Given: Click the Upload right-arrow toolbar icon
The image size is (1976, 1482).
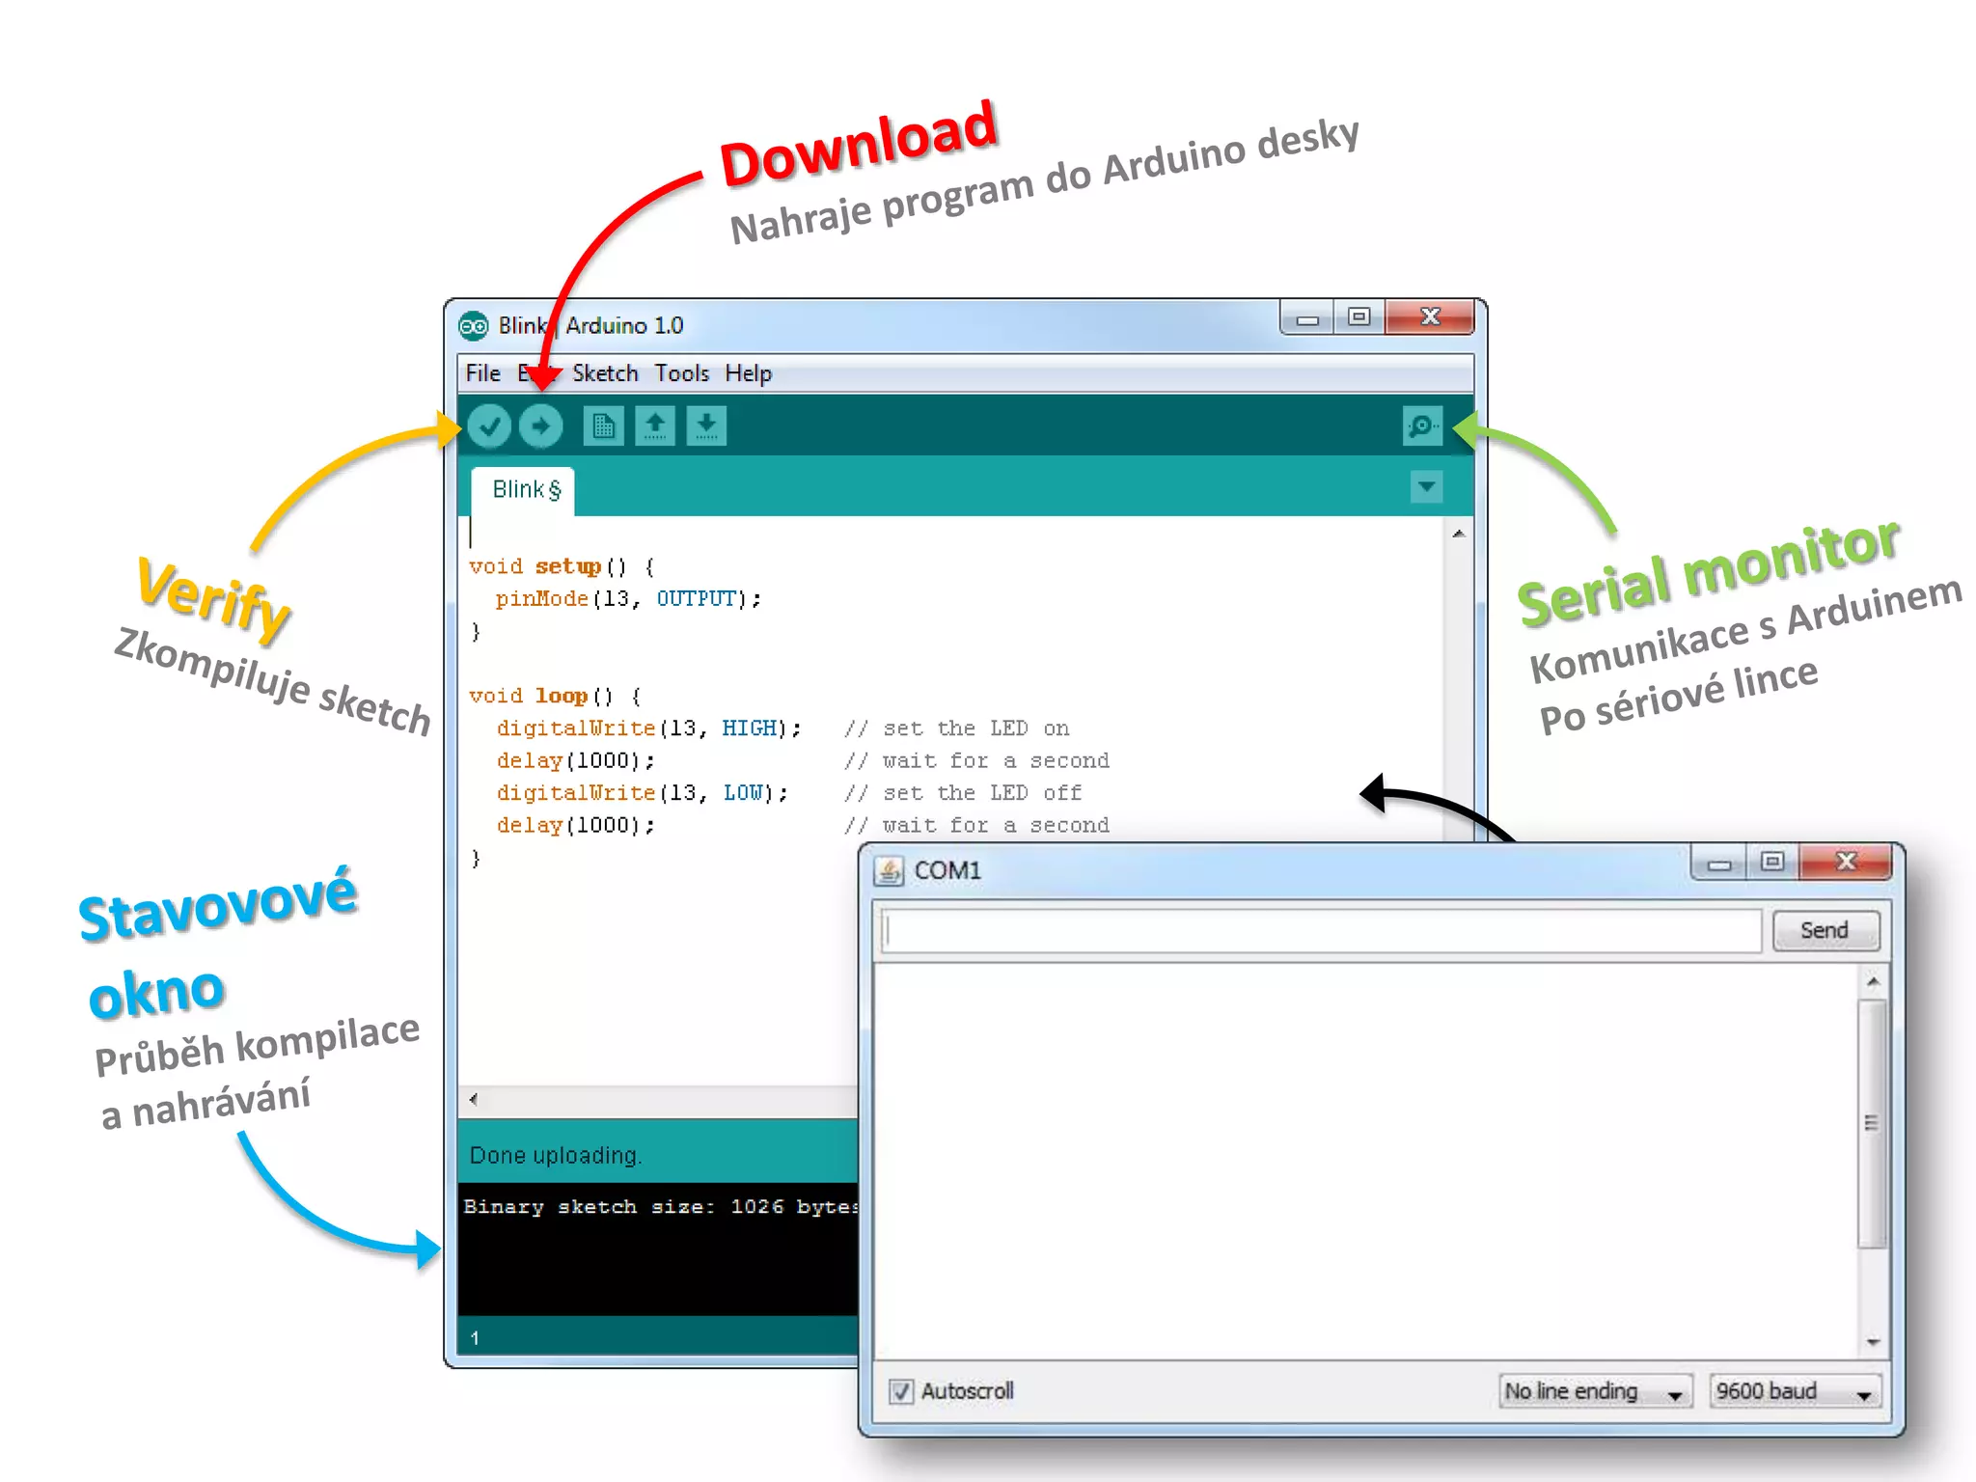Looking at the screenshot, I should click(540, 425).
